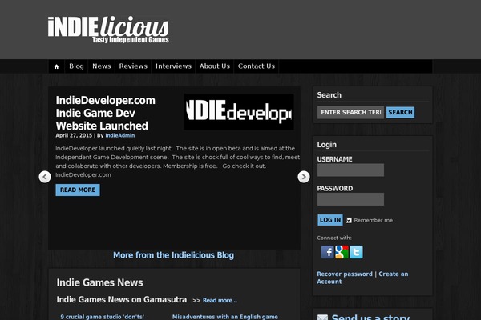This screenshot has width=481, height=320.
Task: Connect with the Facebook icon
Action: click(x=327, y=252)
